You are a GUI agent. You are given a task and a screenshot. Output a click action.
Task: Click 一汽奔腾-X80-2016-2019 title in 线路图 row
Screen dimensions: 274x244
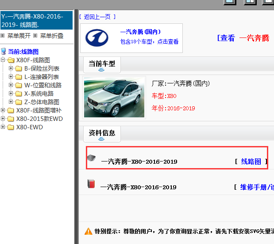[x=139, y=161]
